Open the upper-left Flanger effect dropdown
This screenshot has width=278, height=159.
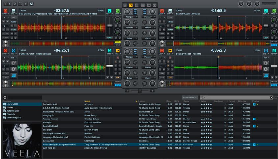coord(131,17)
